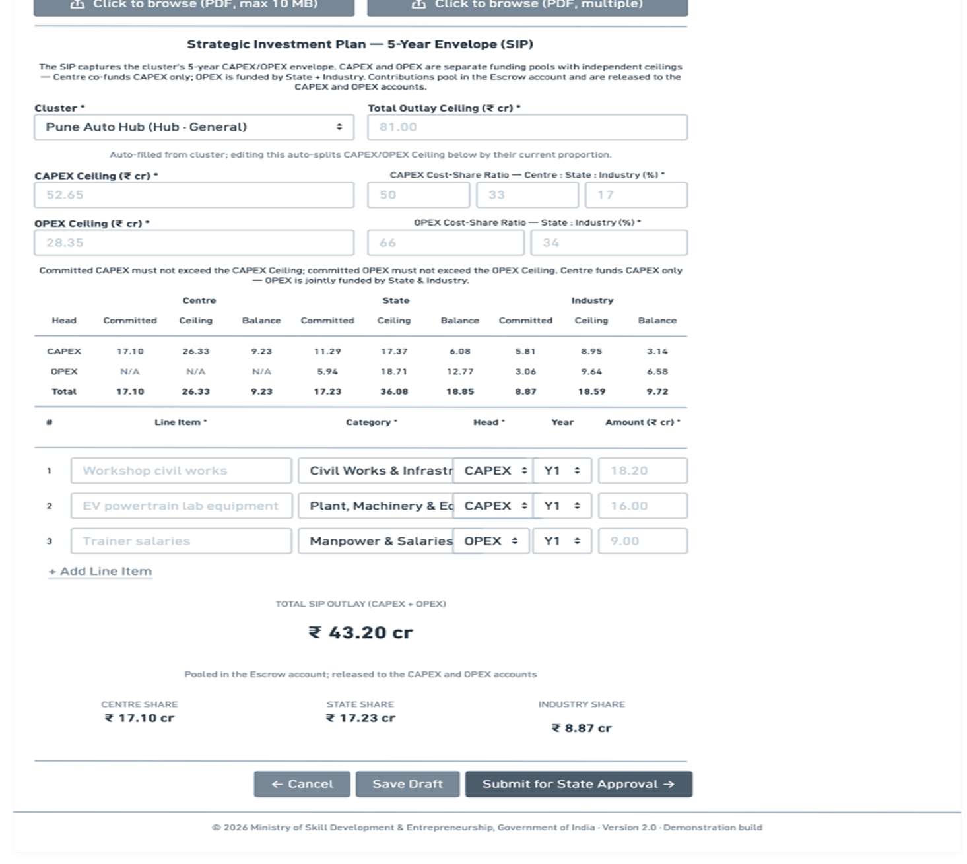Click the Centre Share amount ₹ 17.10 cr
Viewport: 967px width, 864px height.
[139, 718]
